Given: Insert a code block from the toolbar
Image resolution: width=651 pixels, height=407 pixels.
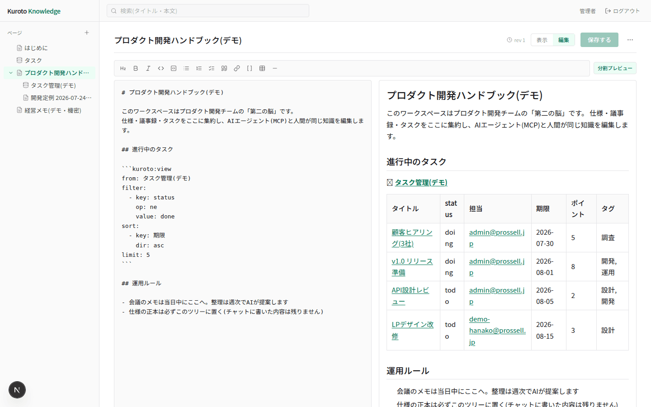Looking at the screenshot, I should coord(174,68).
